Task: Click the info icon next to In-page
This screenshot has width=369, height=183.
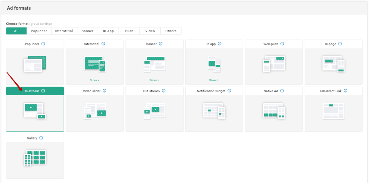Action: click(340, 44)
